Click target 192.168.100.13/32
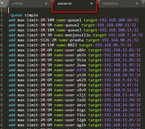The width and height of the screenshot is (145, 129). coord(119,30)
